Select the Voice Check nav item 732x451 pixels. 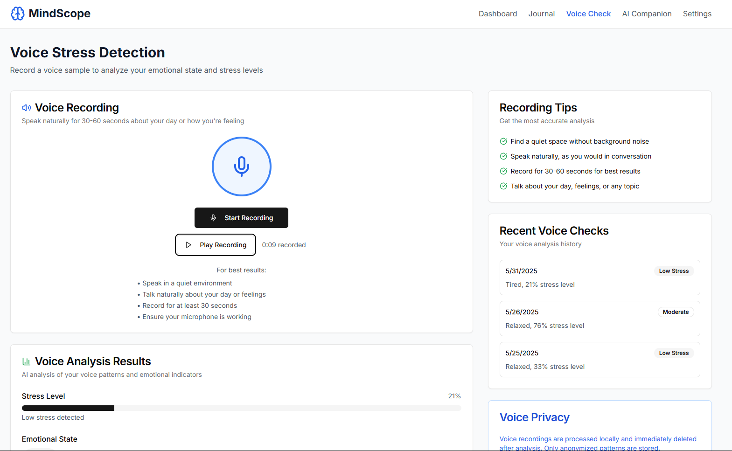(588, 14)
